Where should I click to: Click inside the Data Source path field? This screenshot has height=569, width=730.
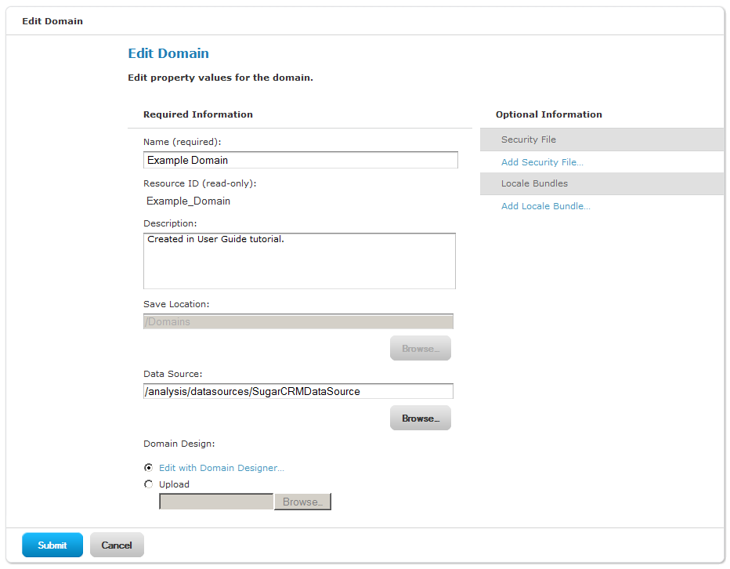(298, 391)
